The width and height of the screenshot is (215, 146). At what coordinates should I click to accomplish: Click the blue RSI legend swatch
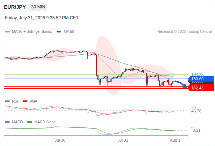click(7, 101)
